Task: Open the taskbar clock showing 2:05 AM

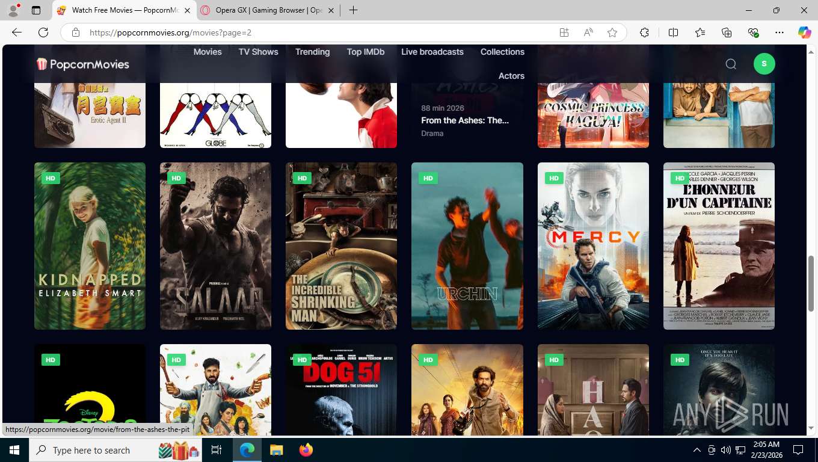Action: pyautogui.click(x=766, y=450)
